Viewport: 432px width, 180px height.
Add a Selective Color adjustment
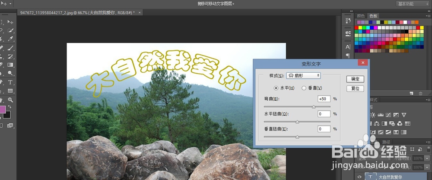coord(396,132)
